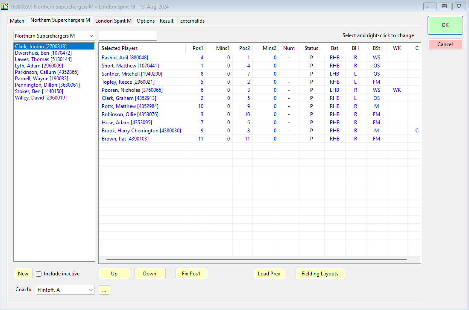The width and height of the screenshot is (469, 310).
Task: Confirm with the green OK button
Action: point(445,25)
